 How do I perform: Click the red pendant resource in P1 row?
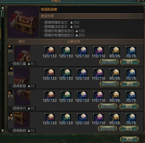coord(50,52)
